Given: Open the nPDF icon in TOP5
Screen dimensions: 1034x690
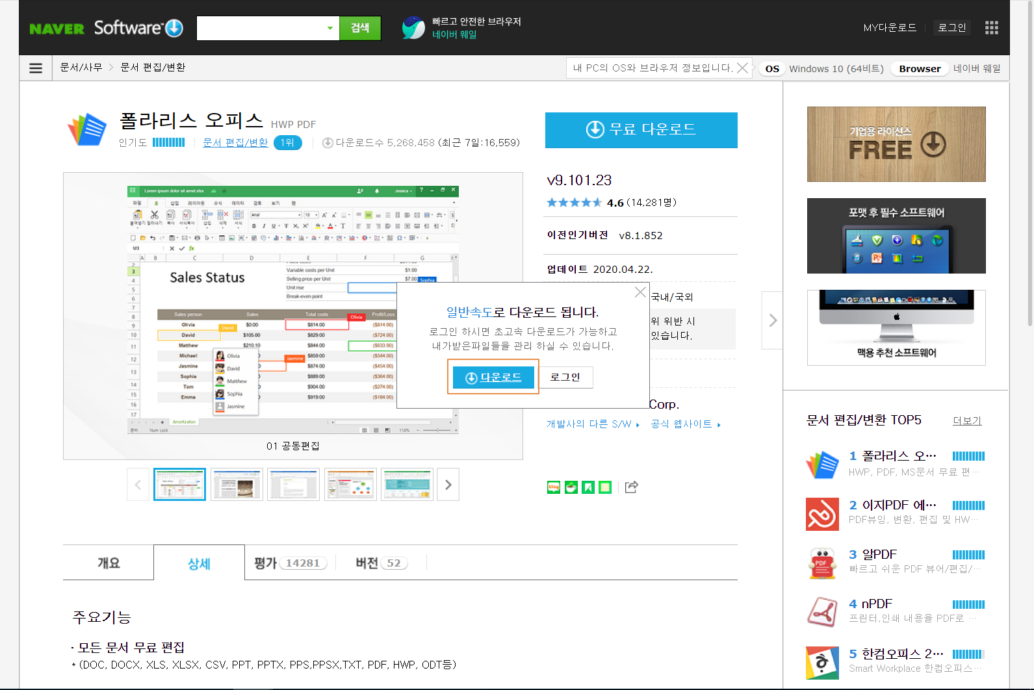Looking at the screenshot, I should click(822, 613).
